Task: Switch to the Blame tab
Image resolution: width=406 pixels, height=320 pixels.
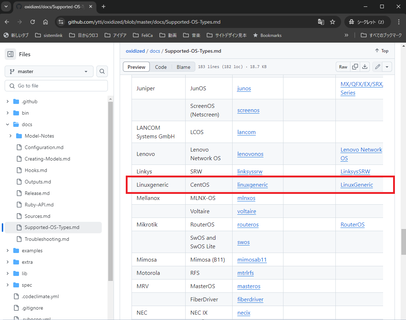Action: coord(183,67)
